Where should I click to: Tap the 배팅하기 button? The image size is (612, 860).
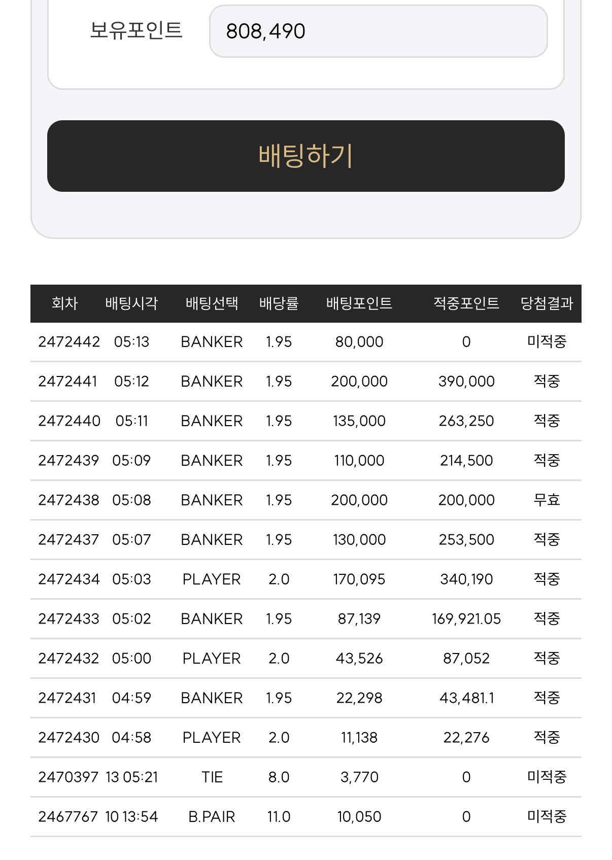305,156
